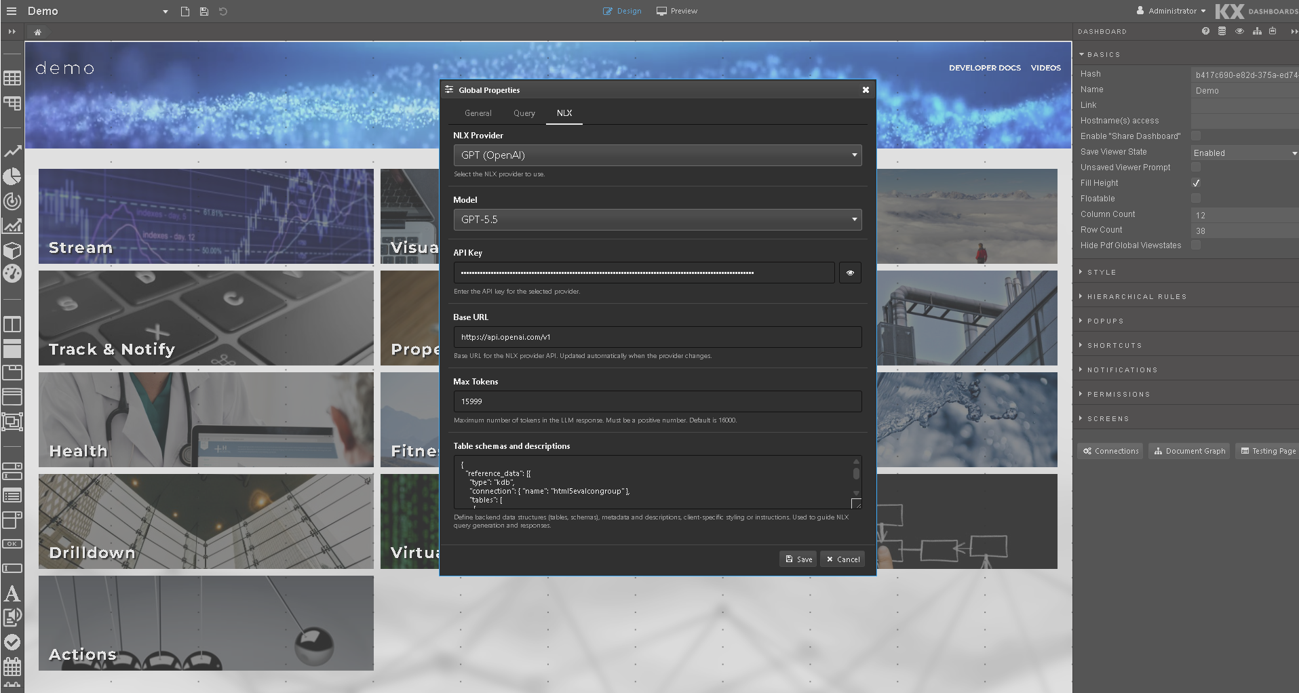Screen dimensions: 1299x693
Task: Select the 3D cube chart component
Action: tap(12, 250)
